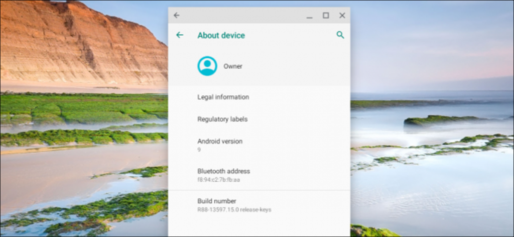
Task: Open search with the teal magnifier icon
Action: pos(340,35)
